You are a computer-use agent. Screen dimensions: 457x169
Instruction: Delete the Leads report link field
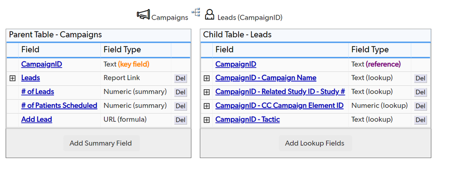click(181, 78)
